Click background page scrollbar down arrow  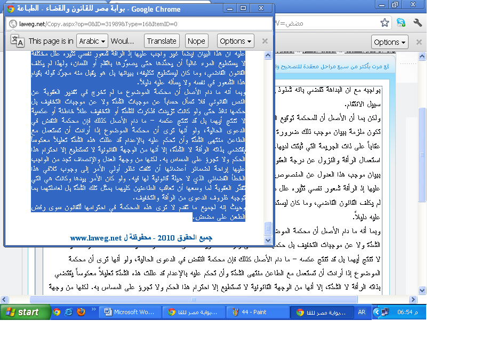pyautogui.click(x=422, y=291)
